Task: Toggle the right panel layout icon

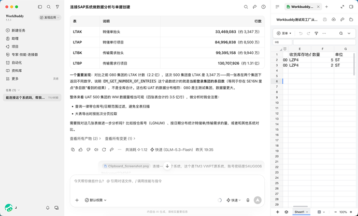Action: [351, 7]
